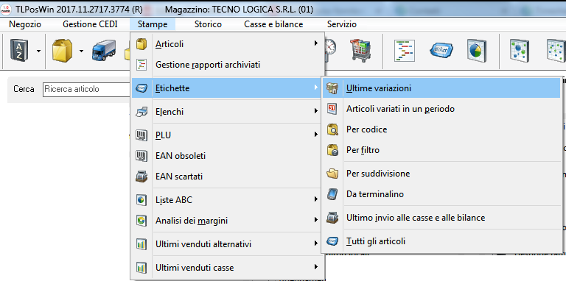The image size is (566, 281).
Task: Click the PLU barcode icon
Action: click(141, 135)
